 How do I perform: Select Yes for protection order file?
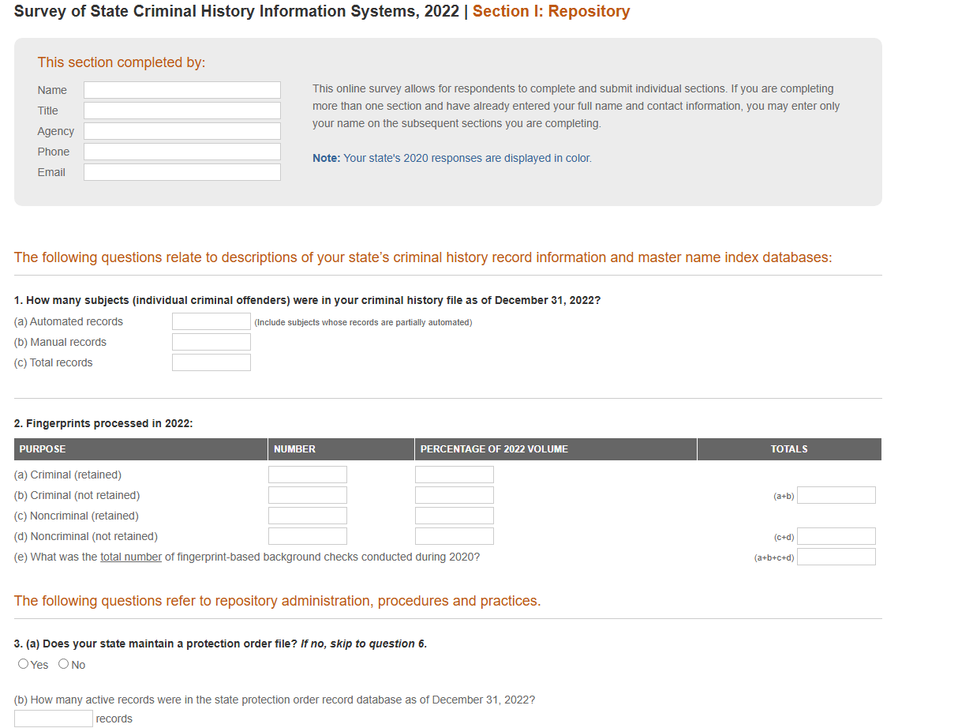[23, 664]
